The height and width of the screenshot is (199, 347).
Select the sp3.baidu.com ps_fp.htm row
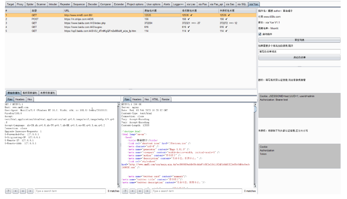(x=130, y=31)
